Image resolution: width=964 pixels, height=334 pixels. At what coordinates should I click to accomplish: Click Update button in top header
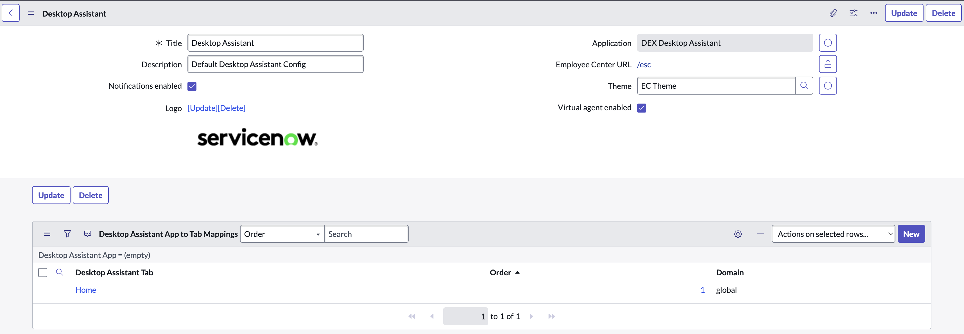pos(904,13)
